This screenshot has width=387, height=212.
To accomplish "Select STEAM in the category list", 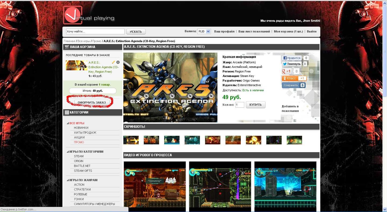I will pos(79,156).
